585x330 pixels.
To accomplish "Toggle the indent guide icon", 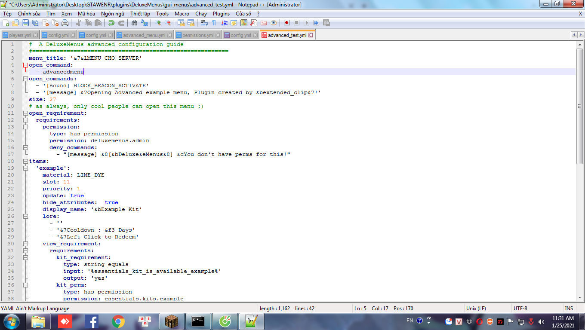I will click(224, 23).
